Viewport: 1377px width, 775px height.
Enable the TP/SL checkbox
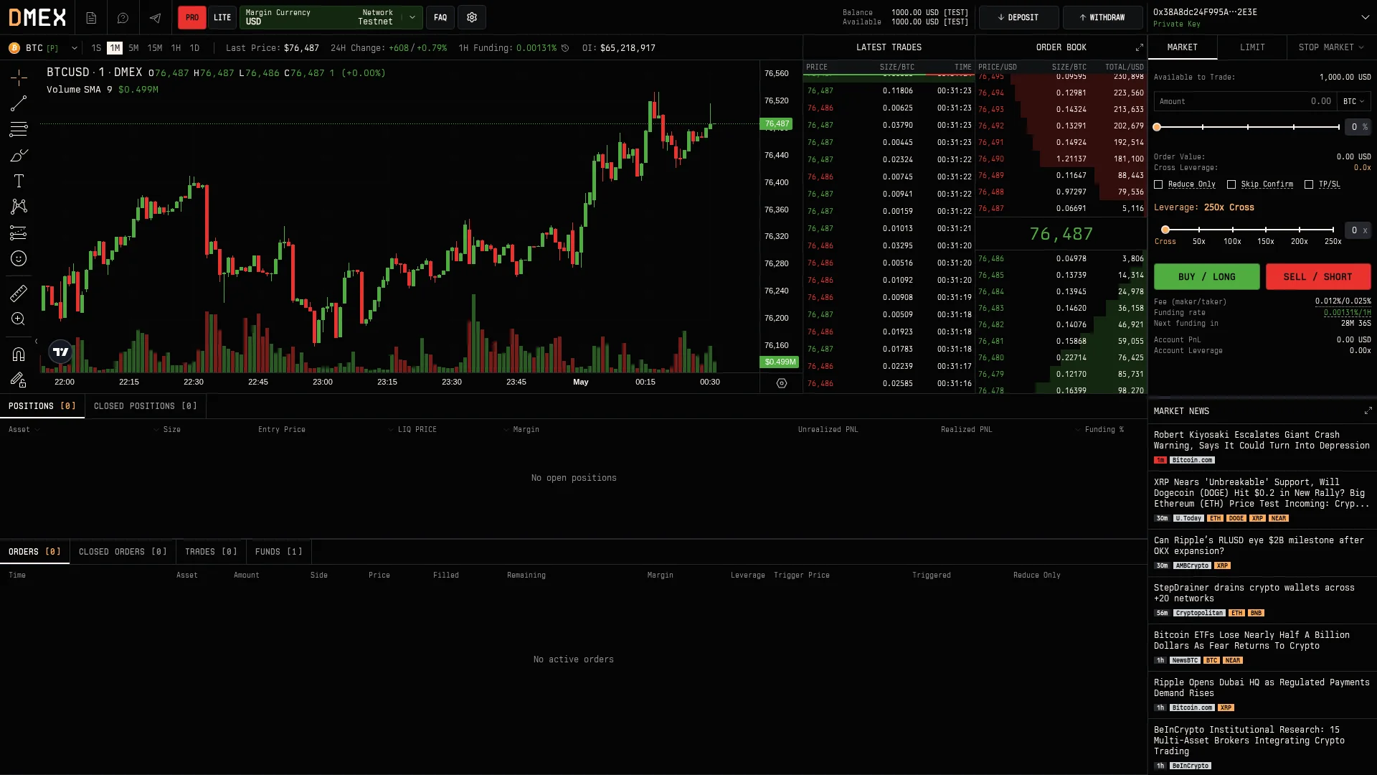pyautogui.click(x=1309, y=184)
